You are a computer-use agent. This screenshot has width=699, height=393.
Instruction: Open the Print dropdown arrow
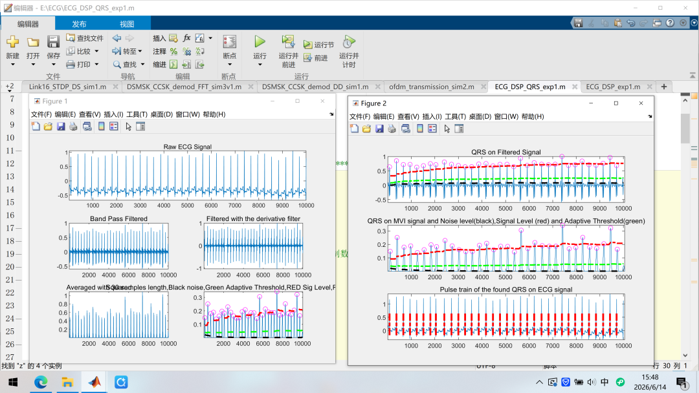pyautogui.click(x=96, y=65)
